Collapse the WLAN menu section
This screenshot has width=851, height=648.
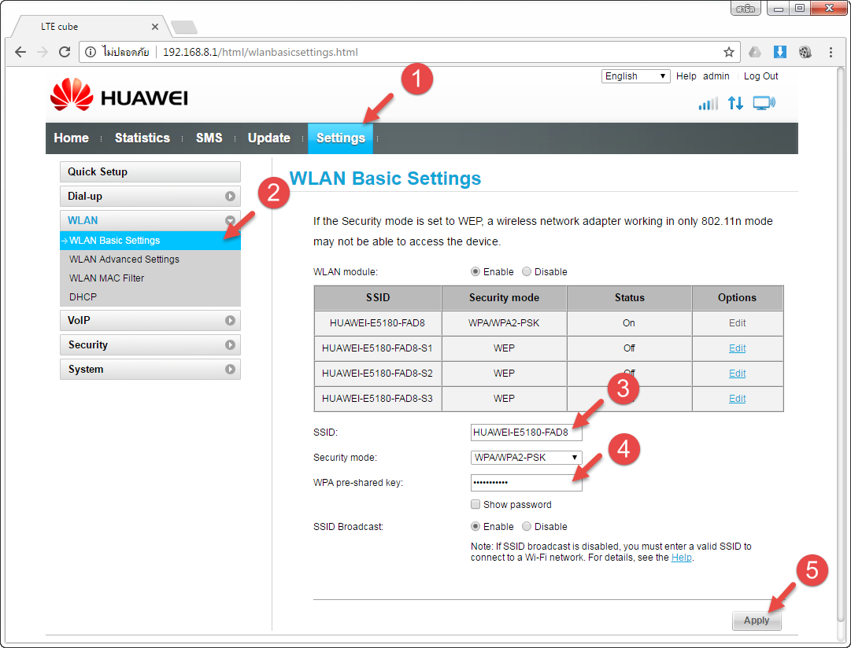[150, 220]
